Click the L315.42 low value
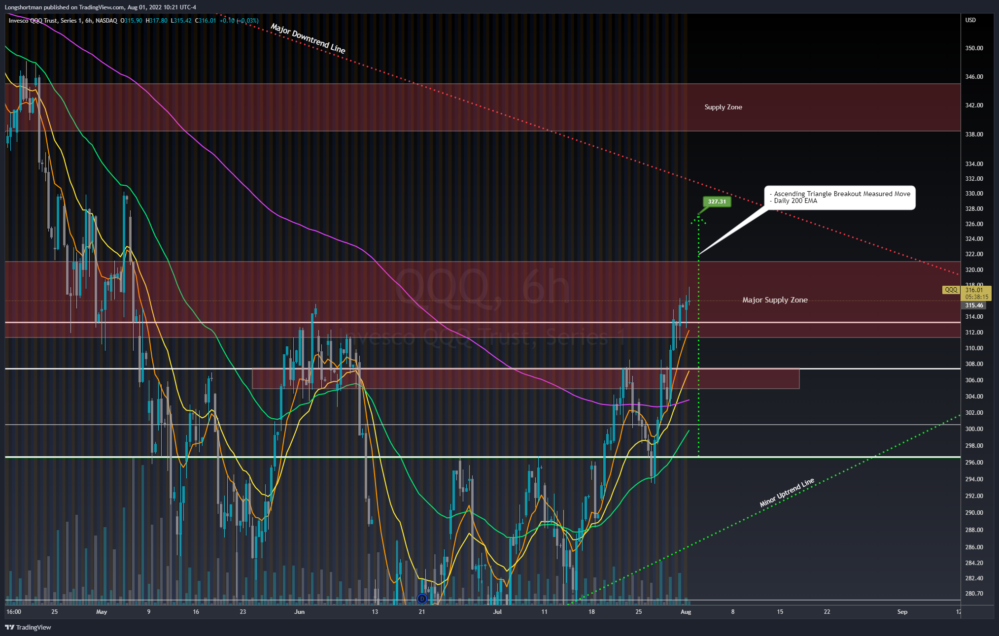 tap(181, 21)
